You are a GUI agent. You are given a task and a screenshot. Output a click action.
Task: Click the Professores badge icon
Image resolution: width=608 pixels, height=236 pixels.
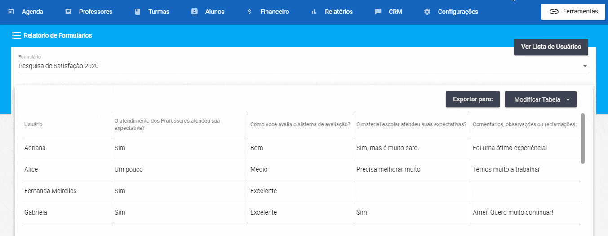68,12
